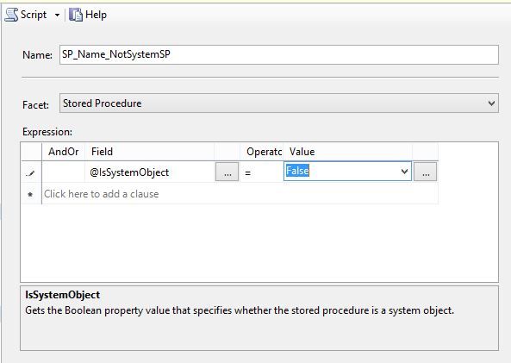Click the equals operator cell

click(x=262, y=172)
